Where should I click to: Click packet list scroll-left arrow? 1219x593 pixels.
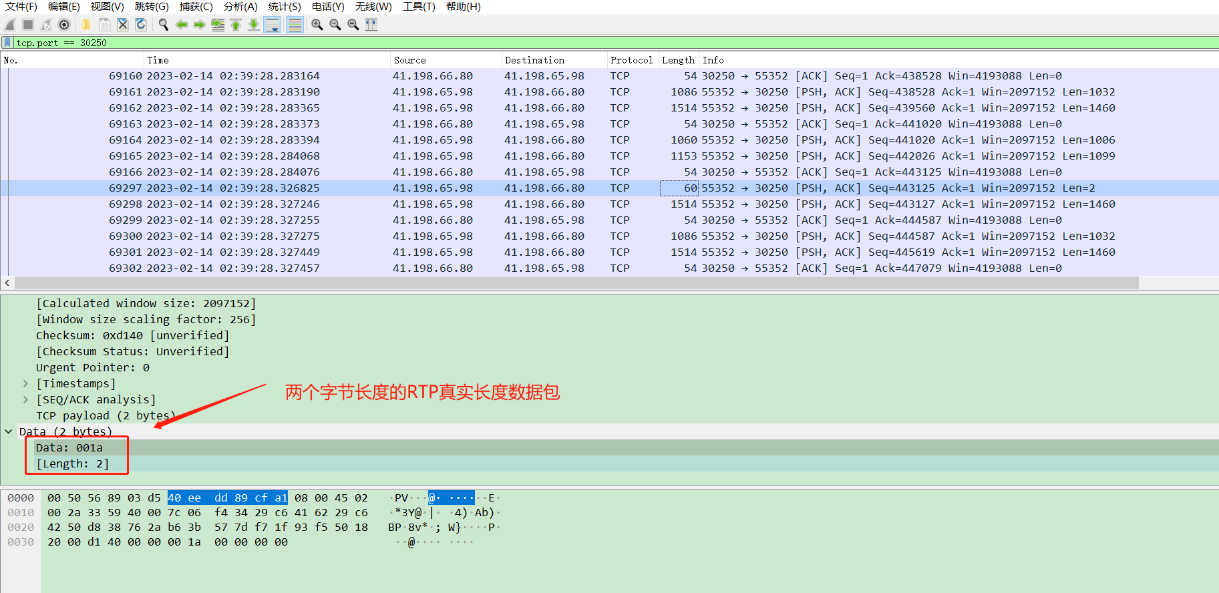point(7,283)
